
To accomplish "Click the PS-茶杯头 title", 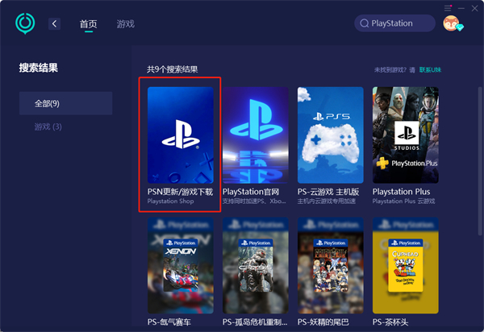I will [390, 322].
